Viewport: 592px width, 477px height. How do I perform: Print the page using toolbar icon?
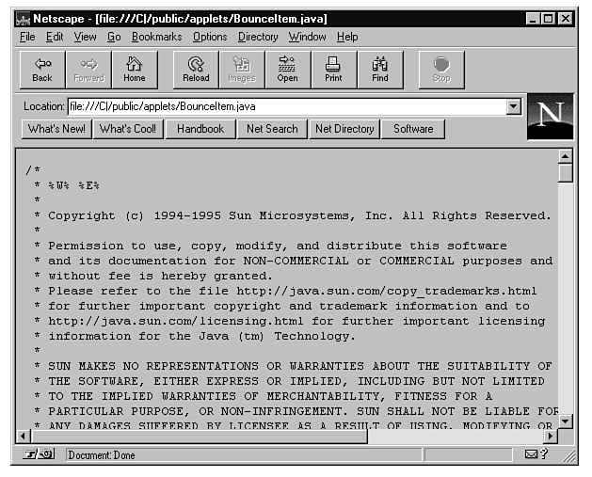pos(333,70)
